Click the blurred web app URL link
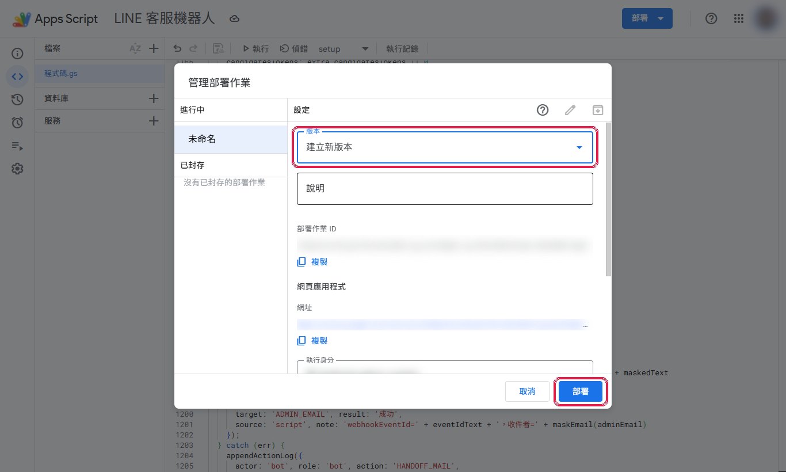The width and height of the screenshot is (786, 472). tap(442, 325)
